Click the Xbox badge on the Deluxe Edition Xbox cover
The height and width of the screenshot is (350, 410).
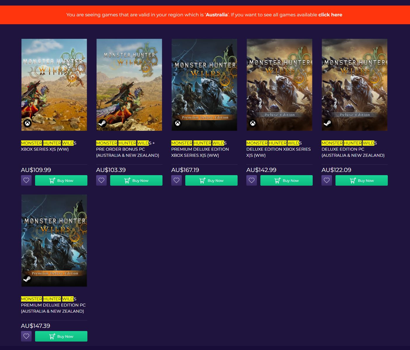click(x=253, y=123)
